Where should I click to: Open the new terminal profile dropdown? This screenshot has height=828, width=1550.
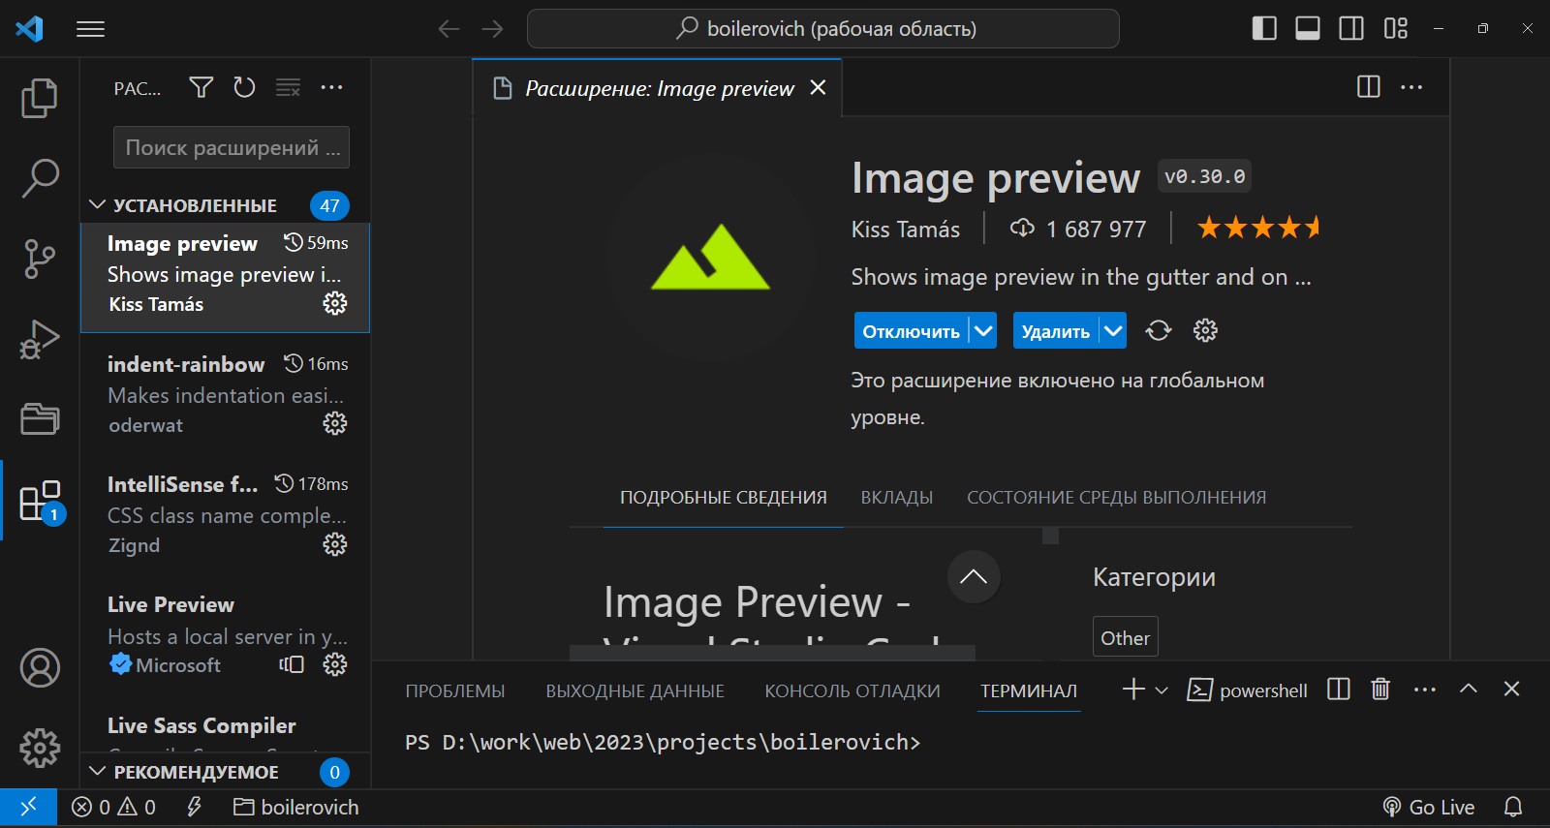pyautogui.click(x=1162, y=690)
